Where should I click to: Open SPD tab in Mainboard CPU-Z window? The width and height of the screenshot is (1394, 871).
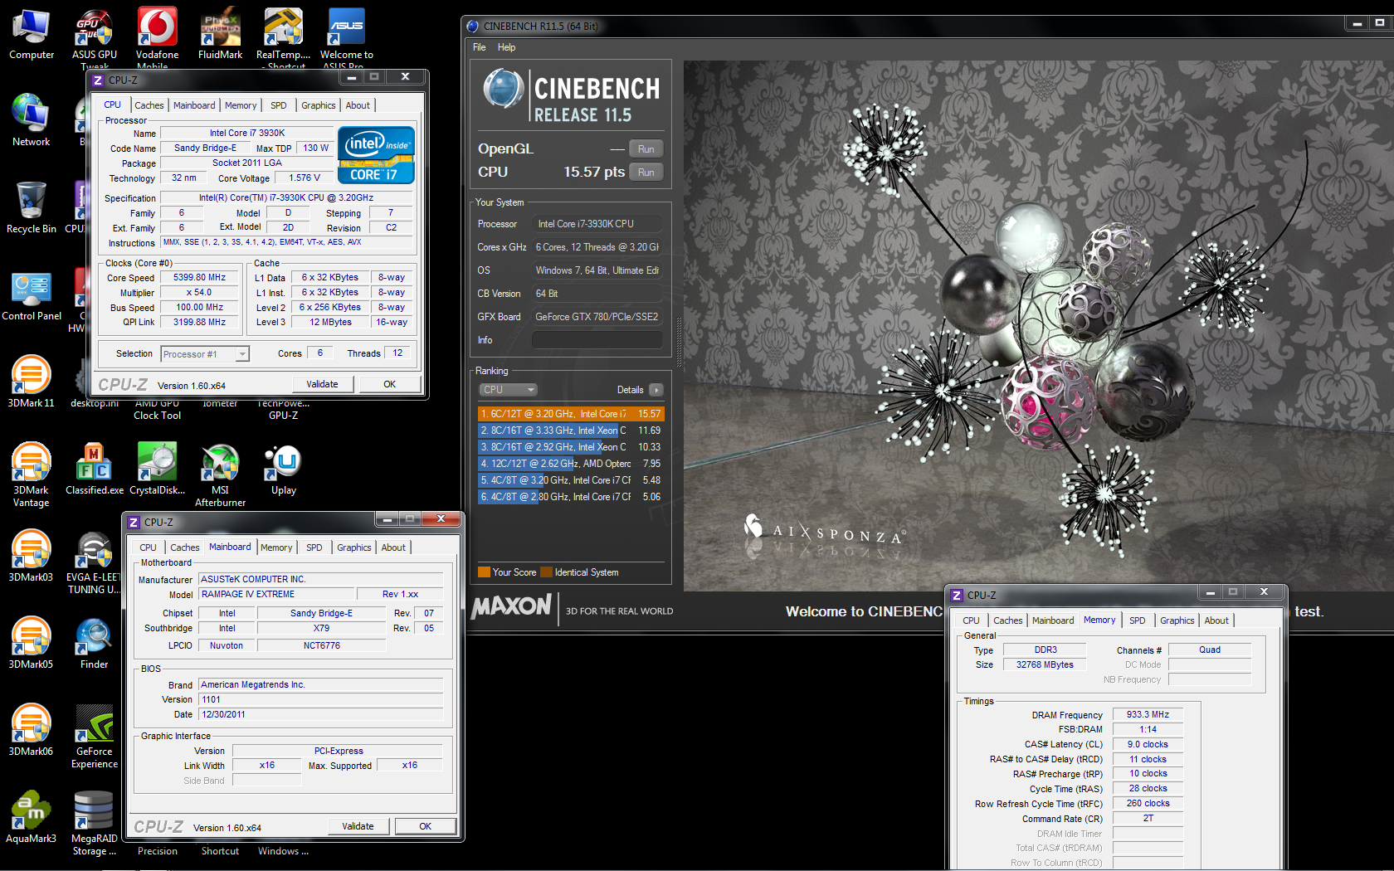[314, 547]
